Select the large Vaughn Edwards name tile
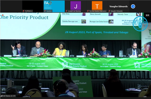Viewport: 151px width, 99px height. pos(119,6)
